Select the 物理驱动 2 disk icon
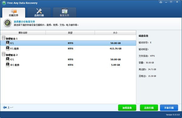The image size is (182, 118). click(3, 54)
